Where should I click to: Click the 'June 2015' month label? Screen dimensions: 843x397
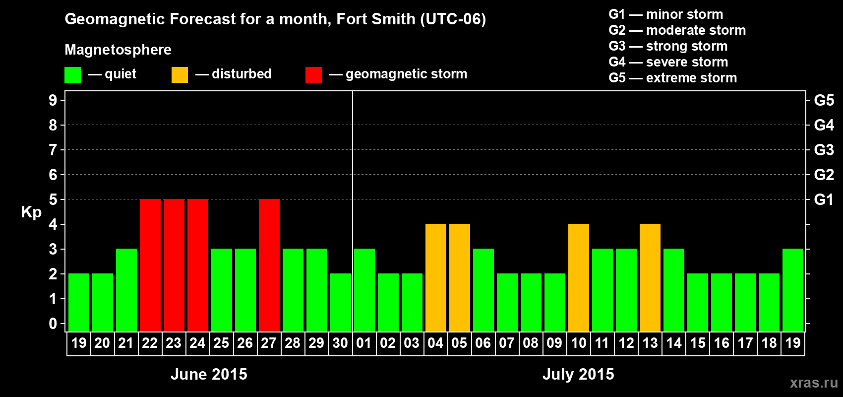pos(209,374)
